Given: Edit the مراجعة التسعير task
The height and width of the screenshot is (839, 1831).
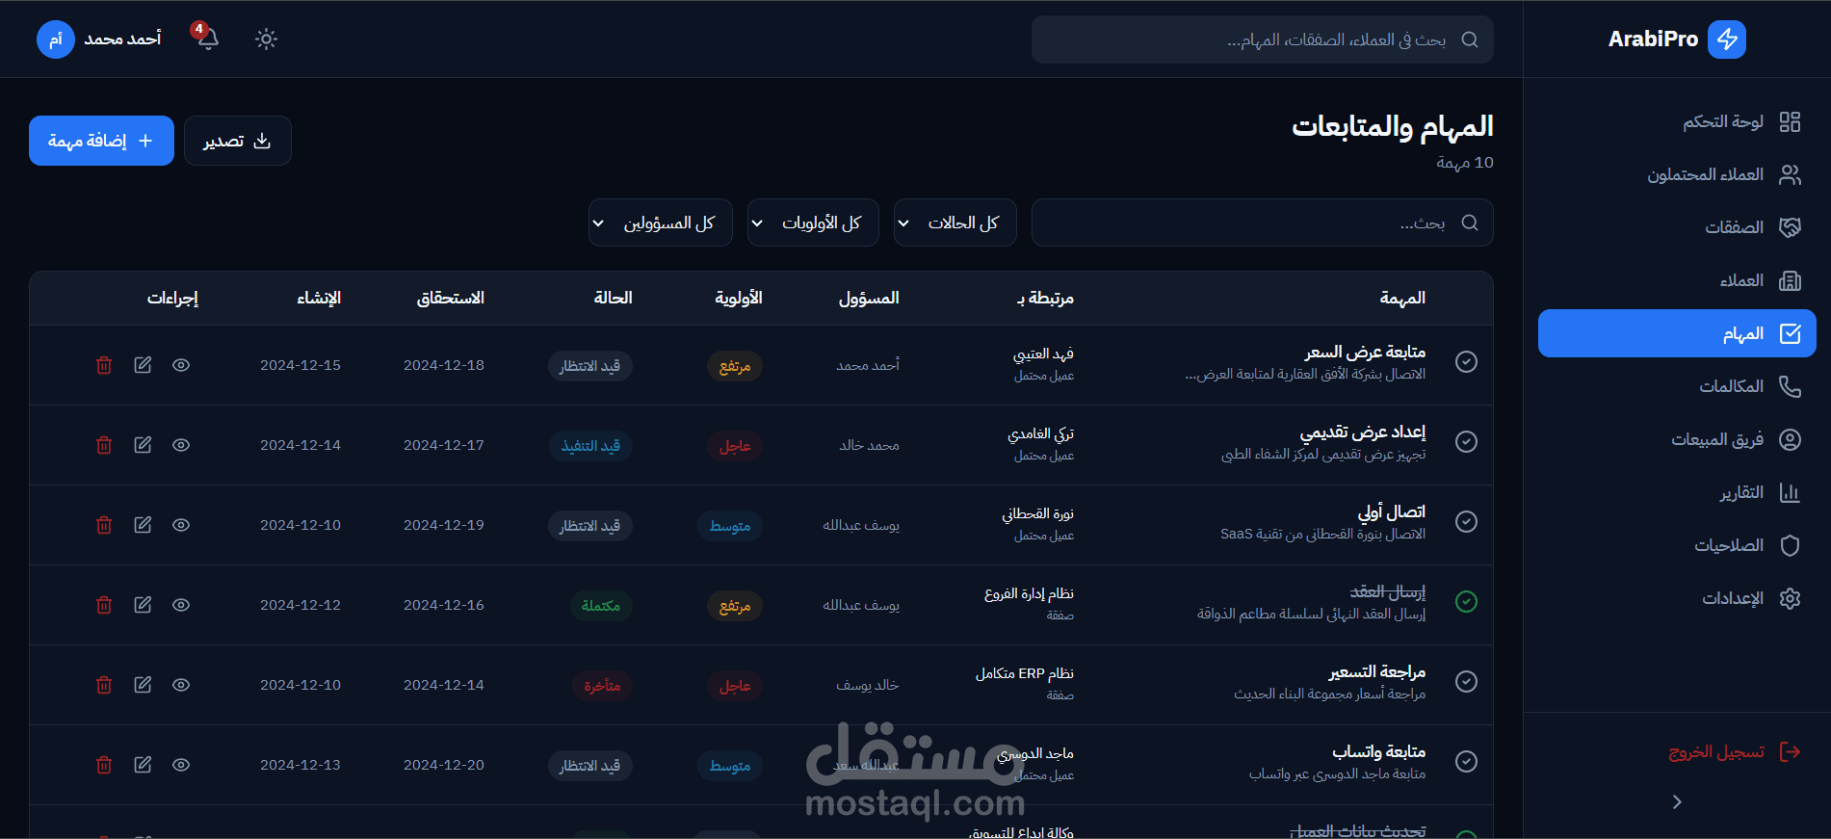Looking at the screenshot, I should pyautogui.click(x=143, y=685).
